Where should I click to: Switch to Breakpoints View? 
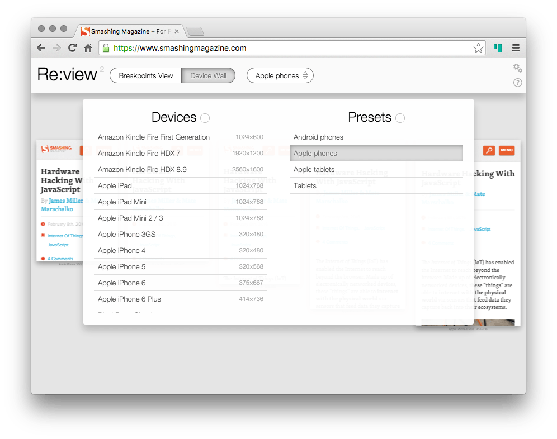point(145,75)
